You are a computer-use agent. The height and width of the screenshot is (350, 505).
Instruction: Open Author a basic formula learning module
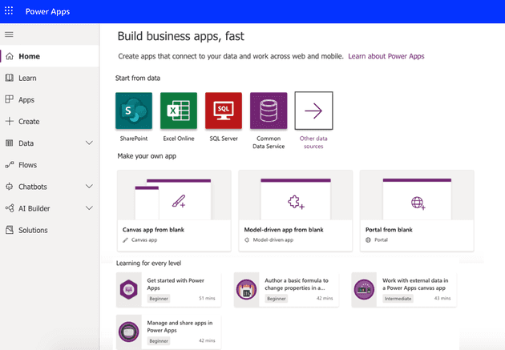click(x=286, y=289)
